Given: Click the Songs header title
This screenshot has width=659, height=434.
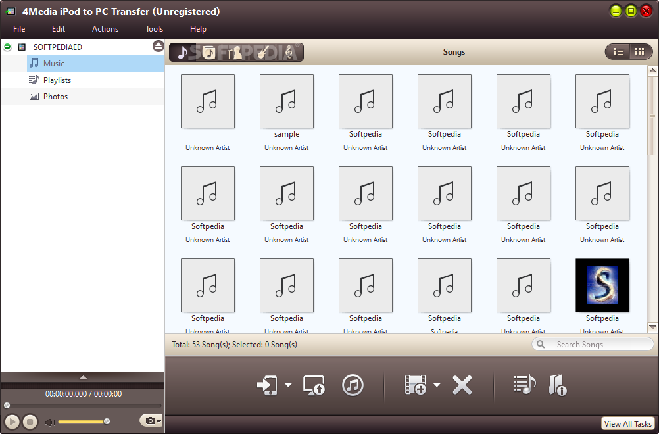Looking at the screenshot, I should [454, 52].
